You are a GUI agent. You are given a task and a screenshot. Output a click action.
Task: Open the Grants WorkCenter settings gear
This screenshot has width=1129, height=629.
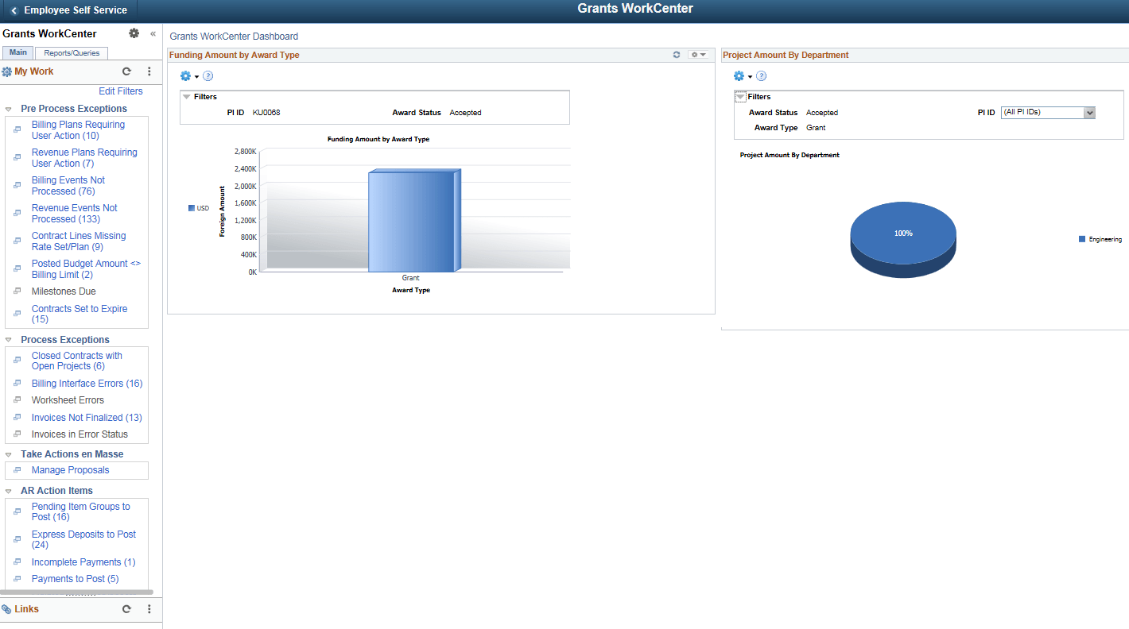134,33
